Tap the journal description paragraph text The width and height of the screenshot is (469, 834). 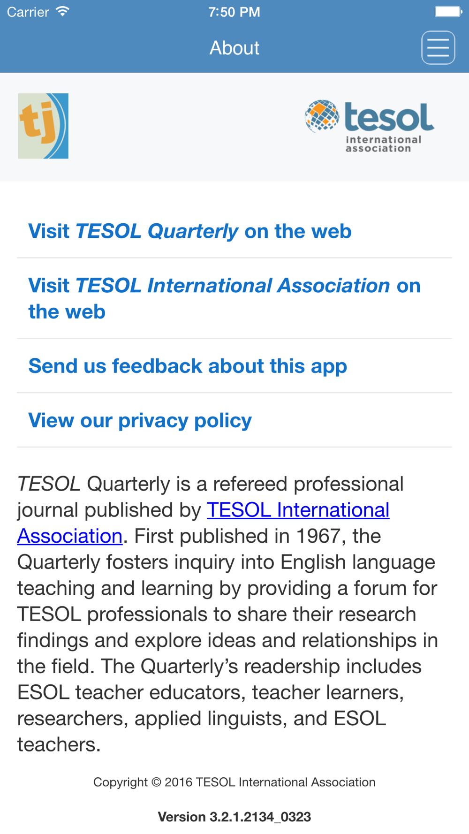[x=228, y=614]
